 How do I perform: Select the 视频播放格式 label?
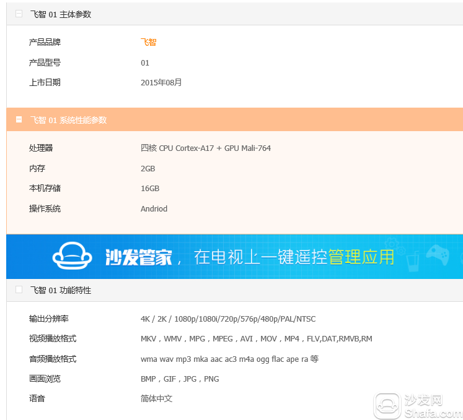53,338
